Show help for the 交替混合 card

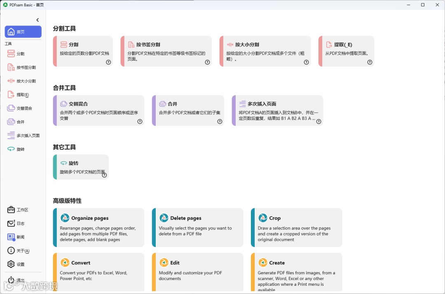[x=140, y=121]
